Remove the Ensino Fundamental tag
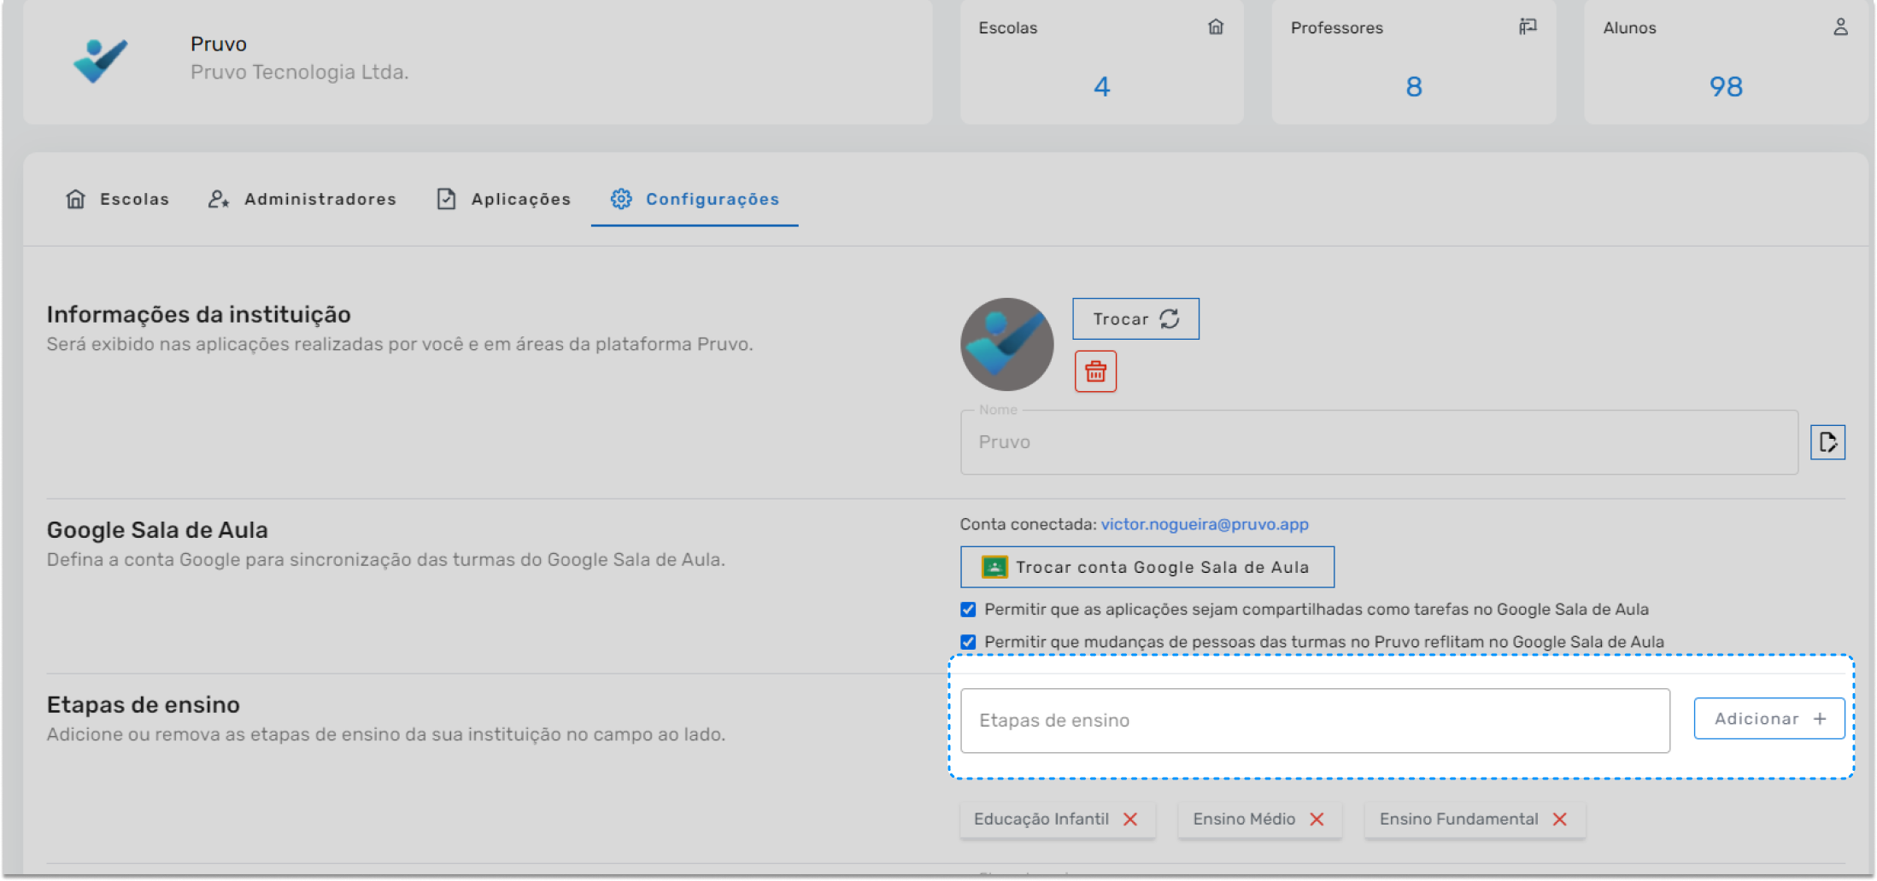 [1560, 819]
